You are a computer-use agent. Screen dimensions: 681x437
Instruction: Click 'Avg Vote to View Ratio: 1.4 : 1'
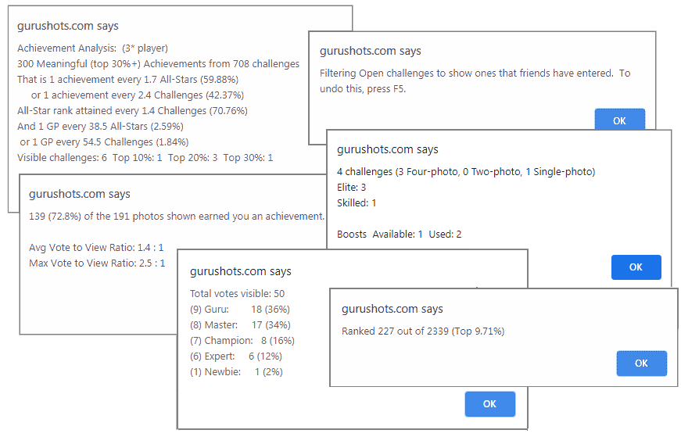96,248
